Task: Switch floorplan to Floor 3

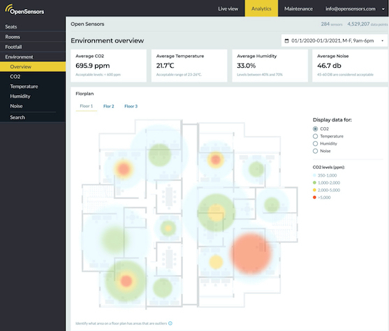Action: (131, 106)
